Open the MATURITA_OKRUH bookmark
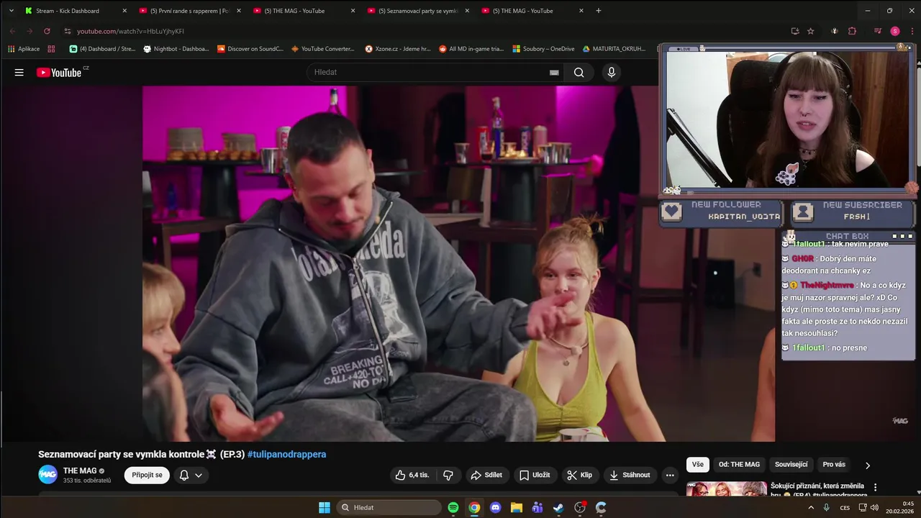The image size is (921, 518). click(x=614, y=49)
